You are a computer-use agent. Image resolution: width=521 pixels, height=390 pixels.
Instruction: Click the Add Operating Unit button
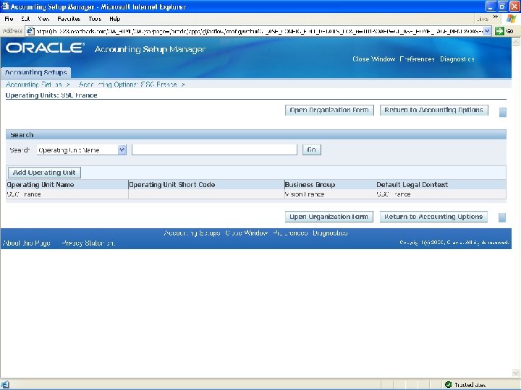[44, 173]
